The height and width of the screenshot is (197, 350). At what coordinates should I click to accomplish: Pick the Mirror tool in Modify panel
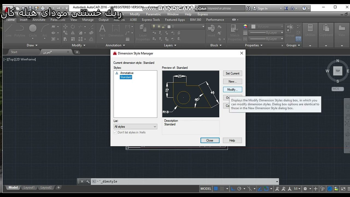click(73, 33)
